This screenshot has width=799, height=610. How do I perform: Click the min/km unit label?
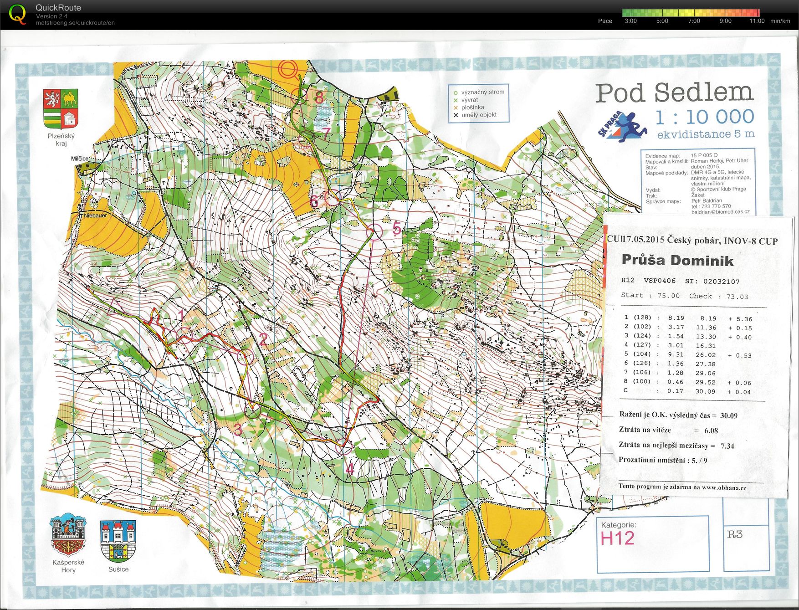point(780,21)
